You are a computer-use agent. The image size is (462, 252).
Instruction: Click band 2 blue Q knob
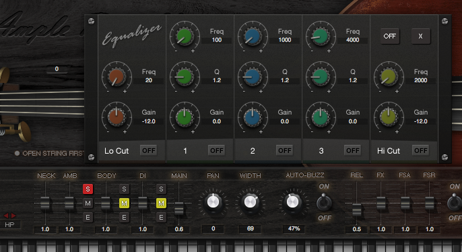point(253,76)
